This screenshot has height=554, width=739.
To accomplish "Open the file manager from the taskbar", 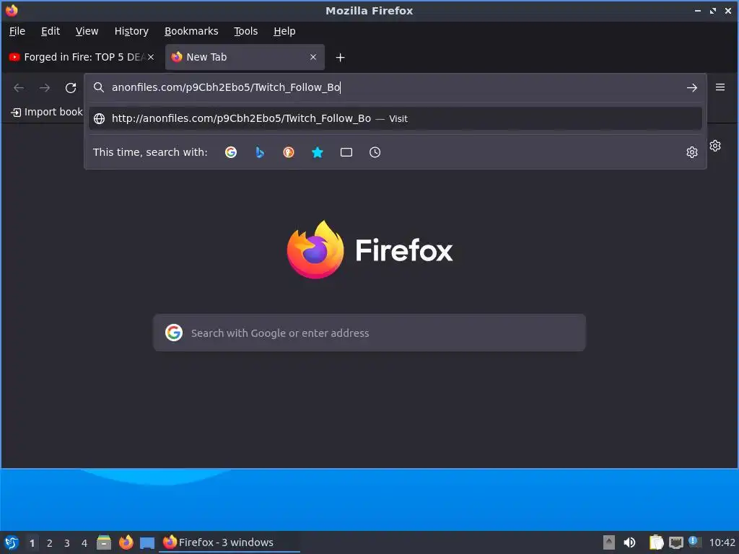I will [104, 542].
